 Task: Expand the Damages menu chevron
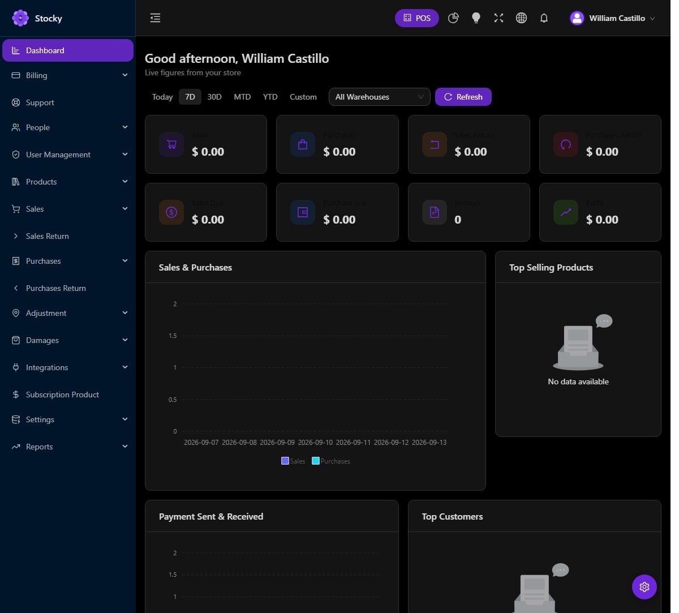[x=125, y=340]
